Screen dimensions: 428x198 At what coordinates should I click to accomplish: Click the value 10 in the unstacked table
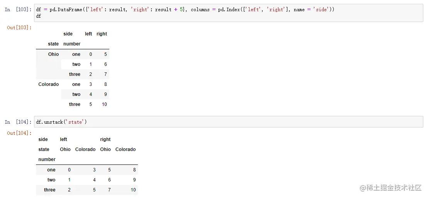tap(133, 190)
